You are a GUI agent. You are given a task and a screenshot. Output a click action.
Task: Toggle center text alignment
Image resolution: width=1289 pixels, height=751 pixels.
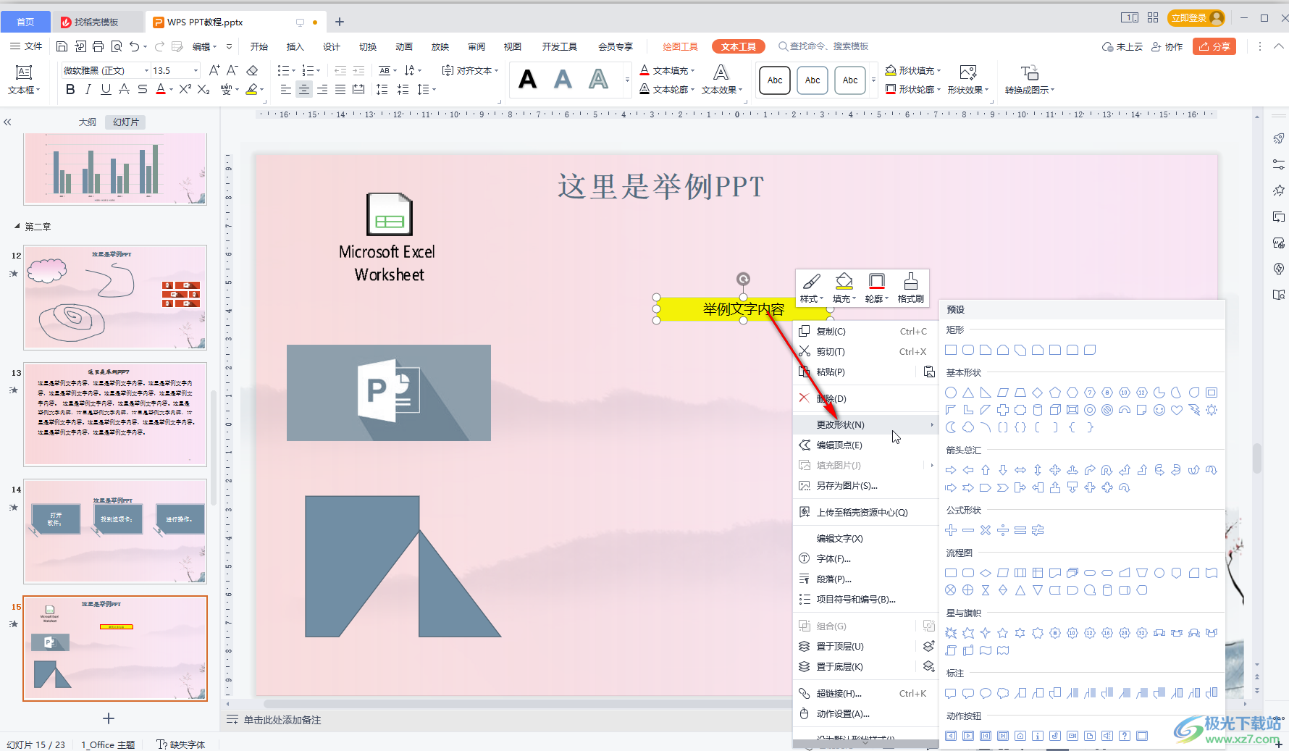click(304, 89)
